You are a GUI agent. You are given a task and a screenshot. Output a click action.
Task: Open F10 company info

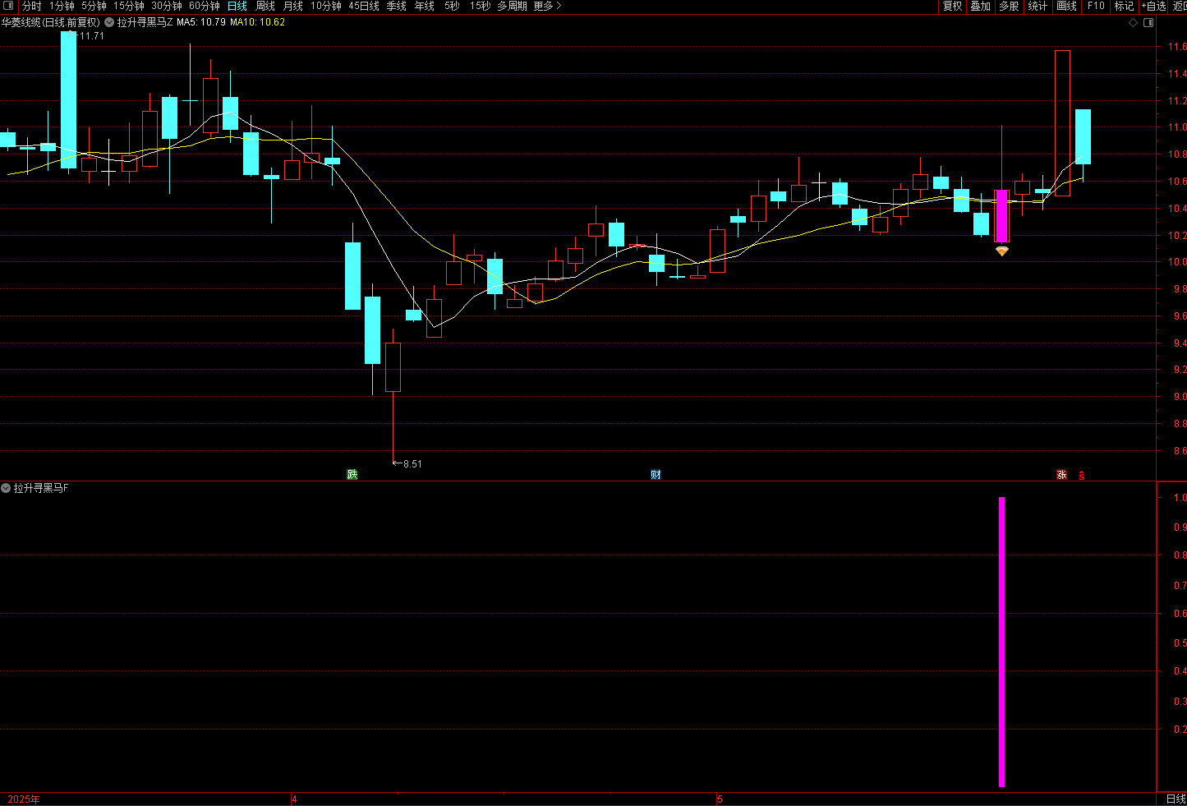[1096, 6]
